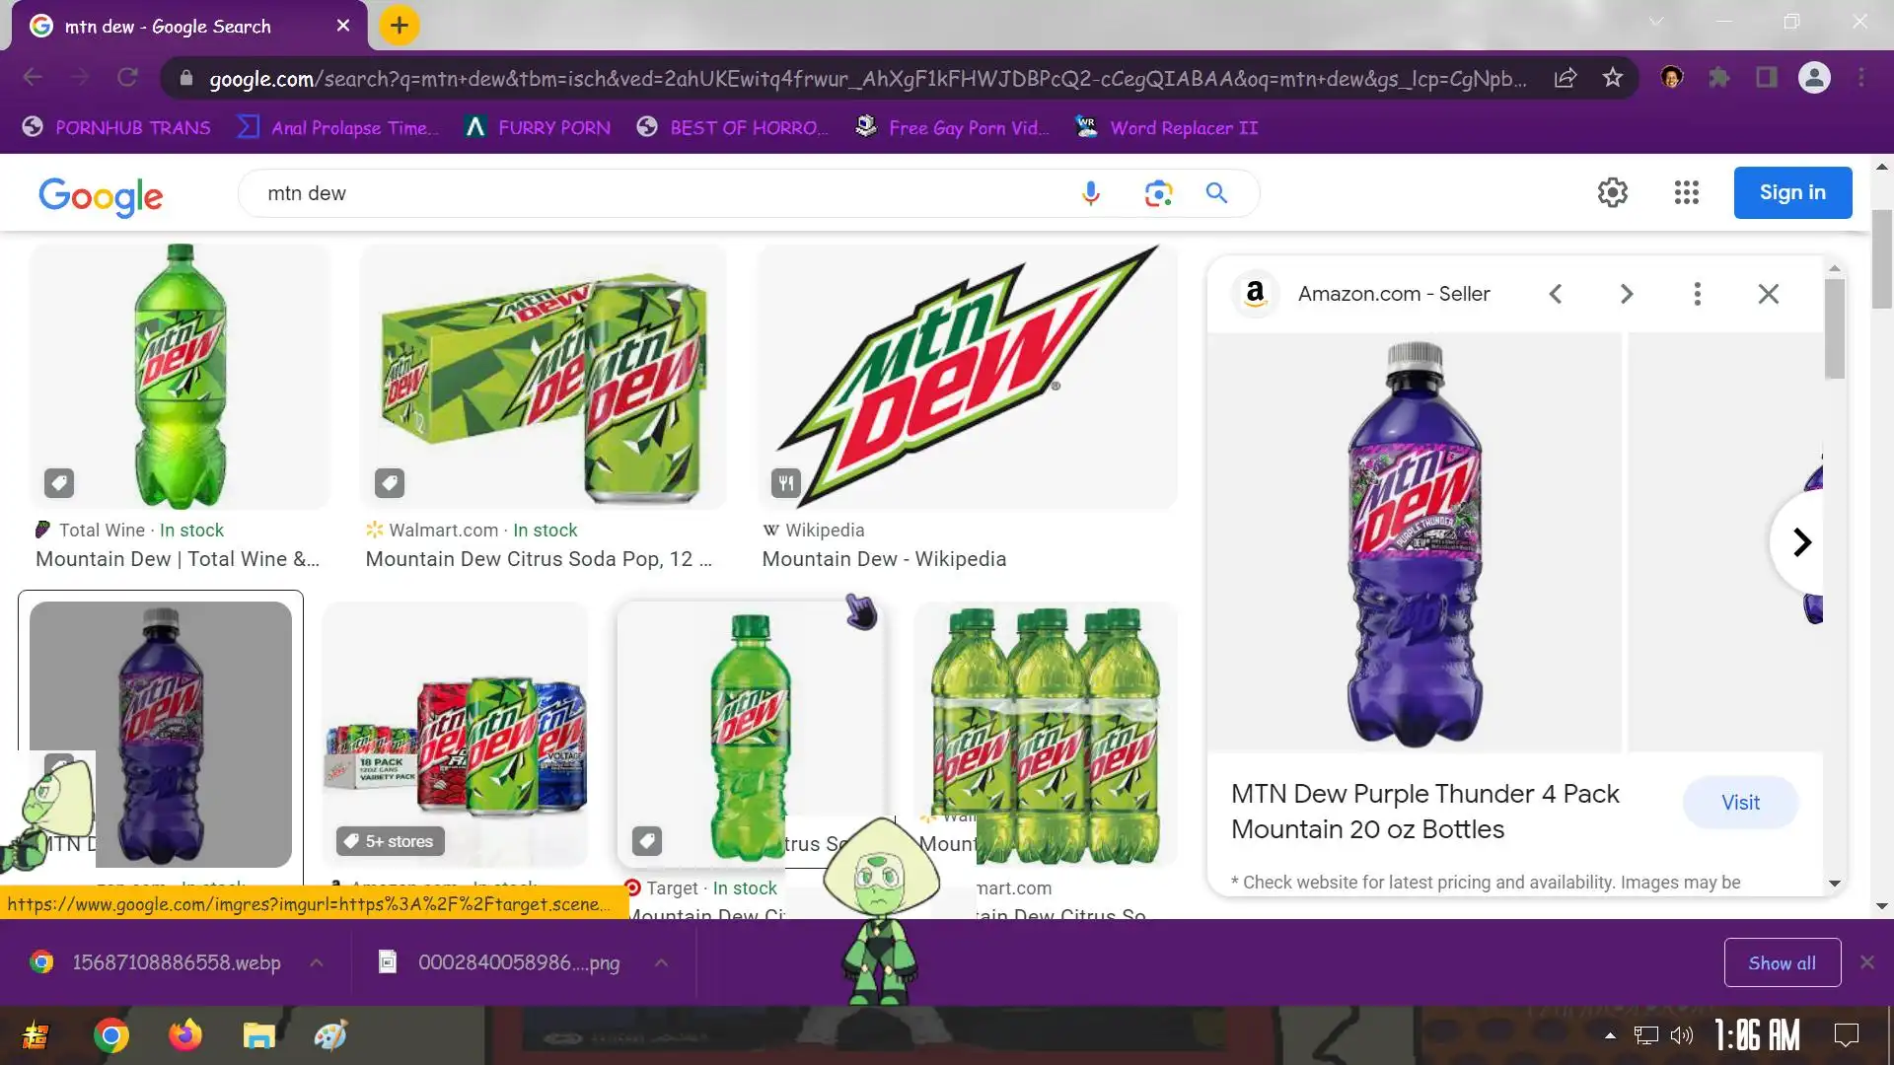This screenshot has width=1894, height=1065.
Task: Click the blue search magnifier icon
Action: tap(1216, 193)
